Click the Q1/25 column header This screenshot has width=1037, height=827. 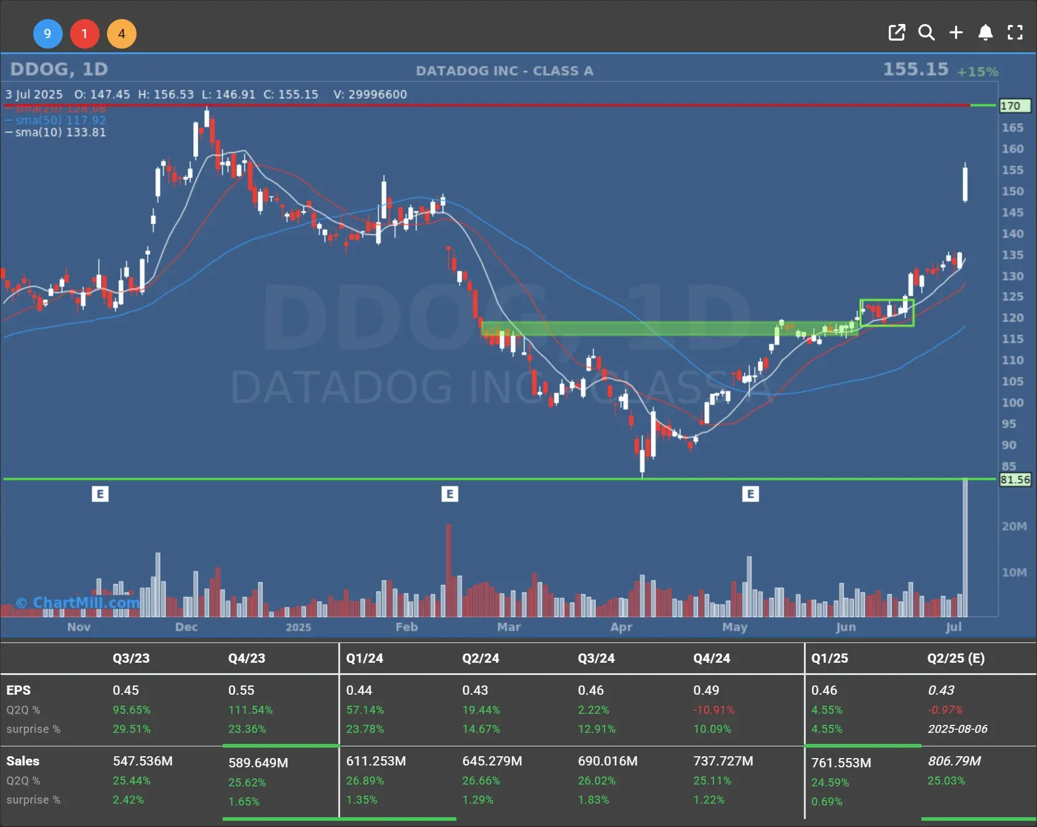click(829, 658)
